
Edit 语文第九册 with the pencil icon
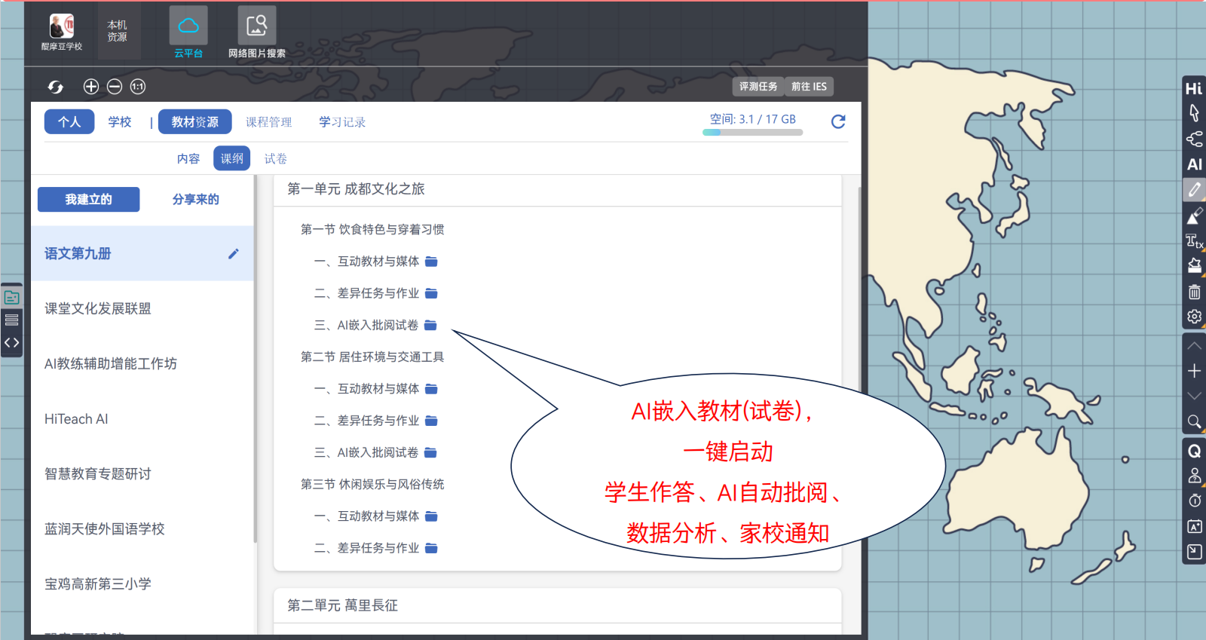tap(234, 254)
